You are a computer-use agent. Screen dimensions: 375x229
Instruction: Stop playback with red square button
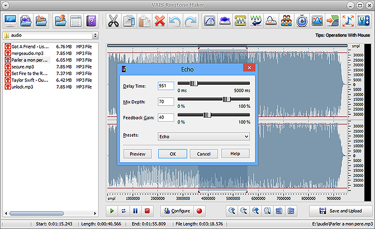point(147,211)
